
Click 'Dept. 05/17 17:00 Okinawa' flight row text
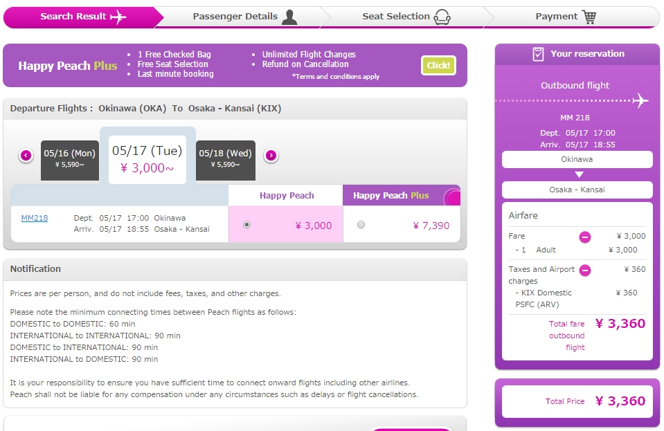(129, 218)
